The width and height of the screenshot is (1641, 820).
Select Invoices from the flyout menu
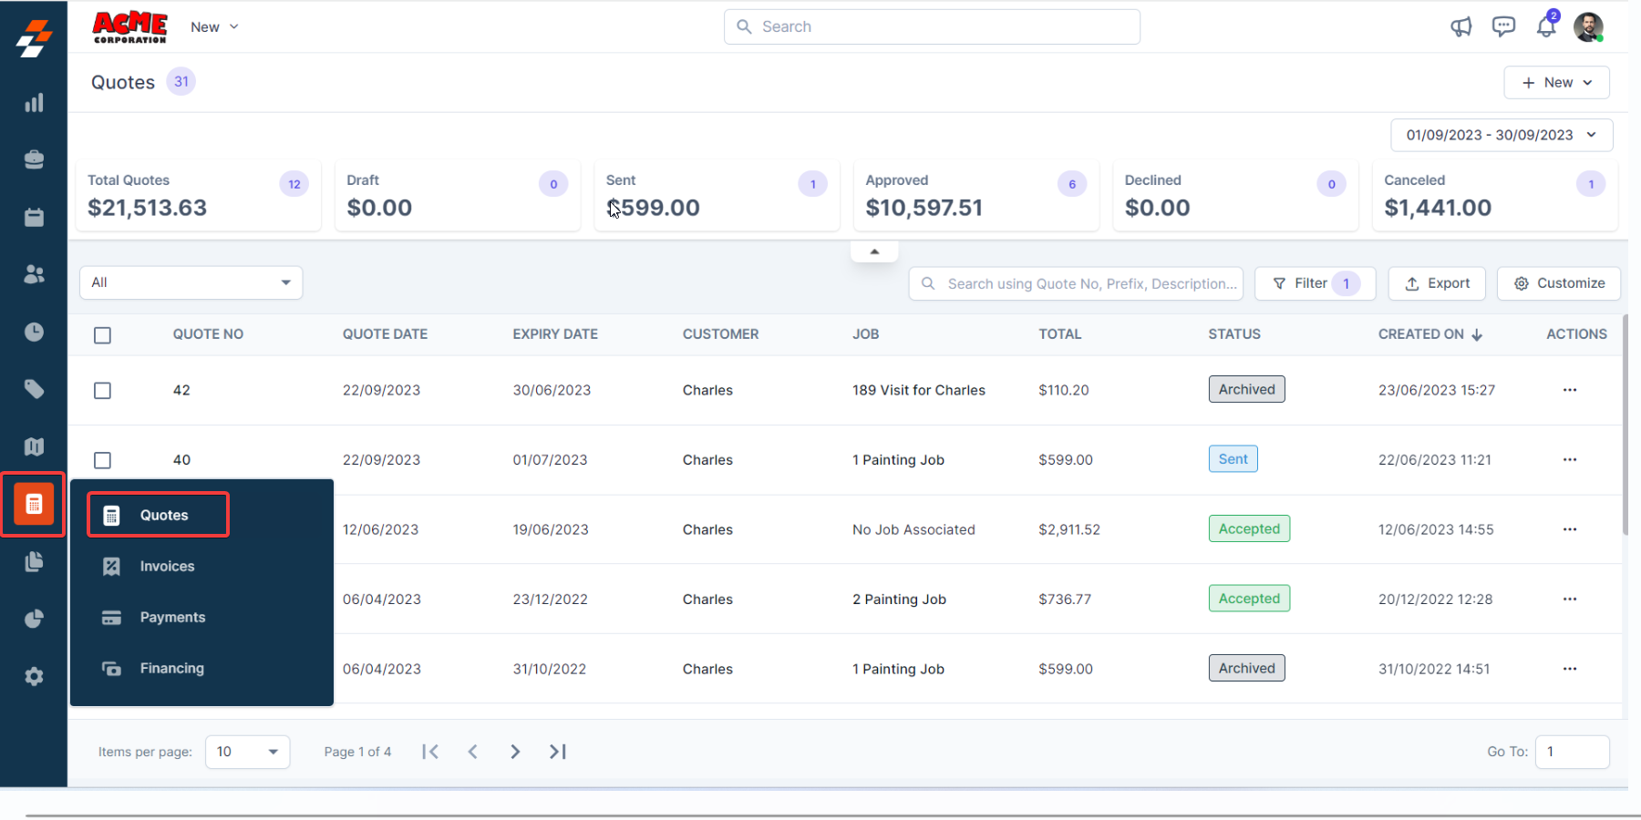click(167, 567)
